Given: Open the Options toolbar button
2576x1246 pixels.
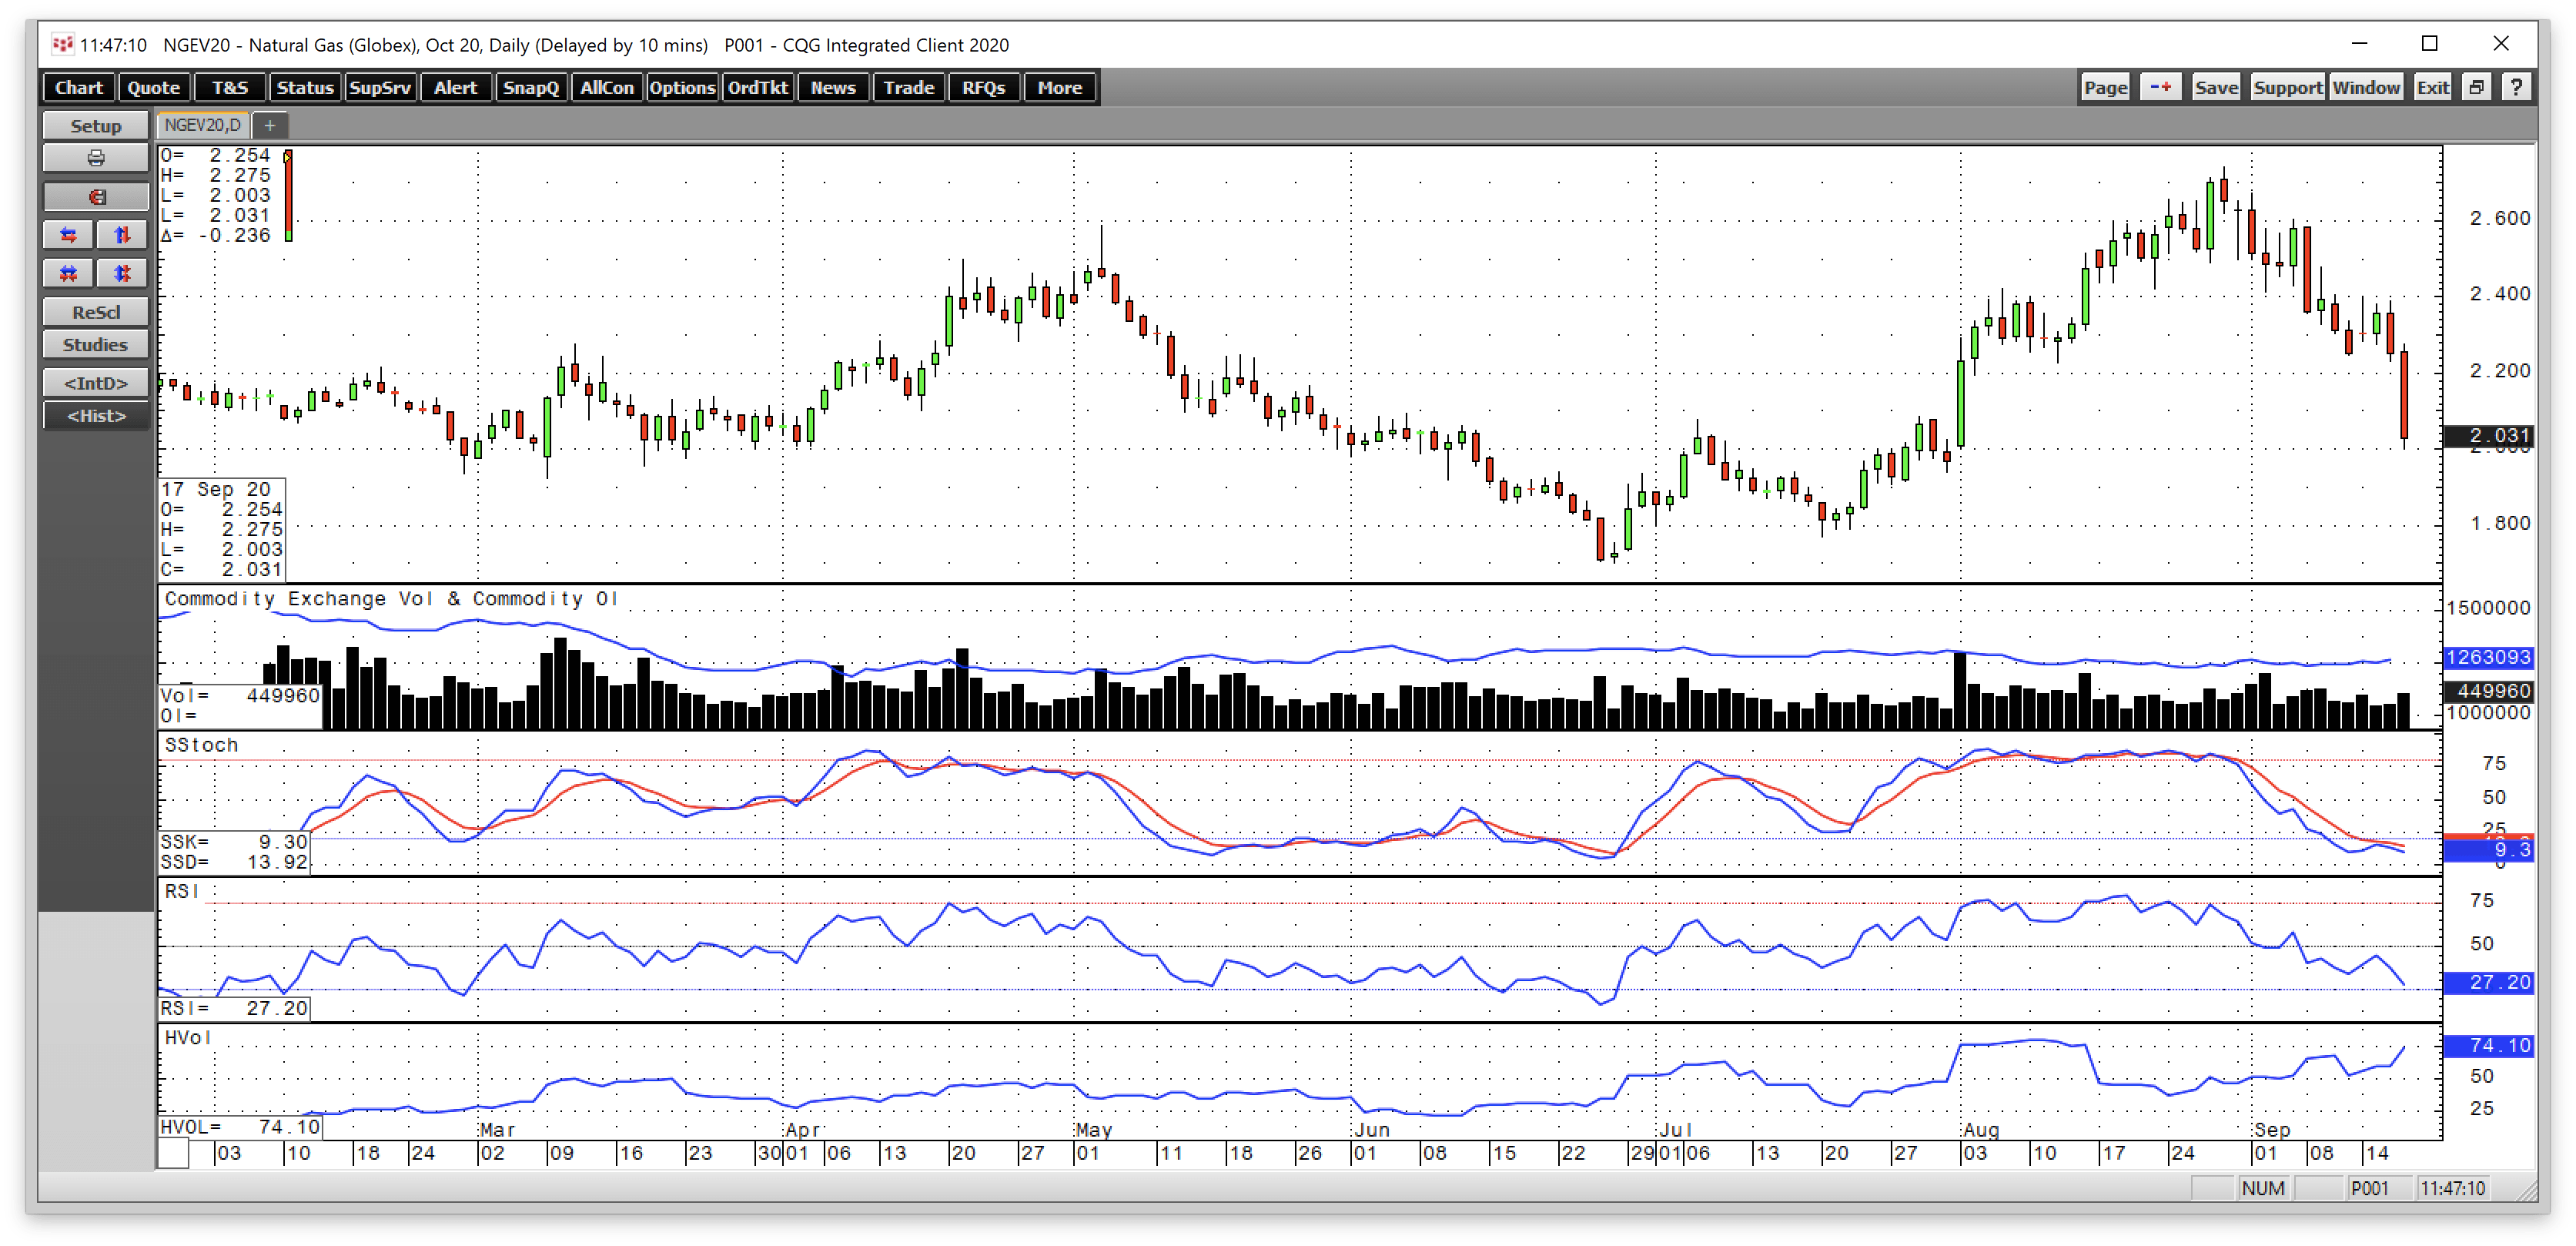Looking at the screenshot, I should click(682, 88).
